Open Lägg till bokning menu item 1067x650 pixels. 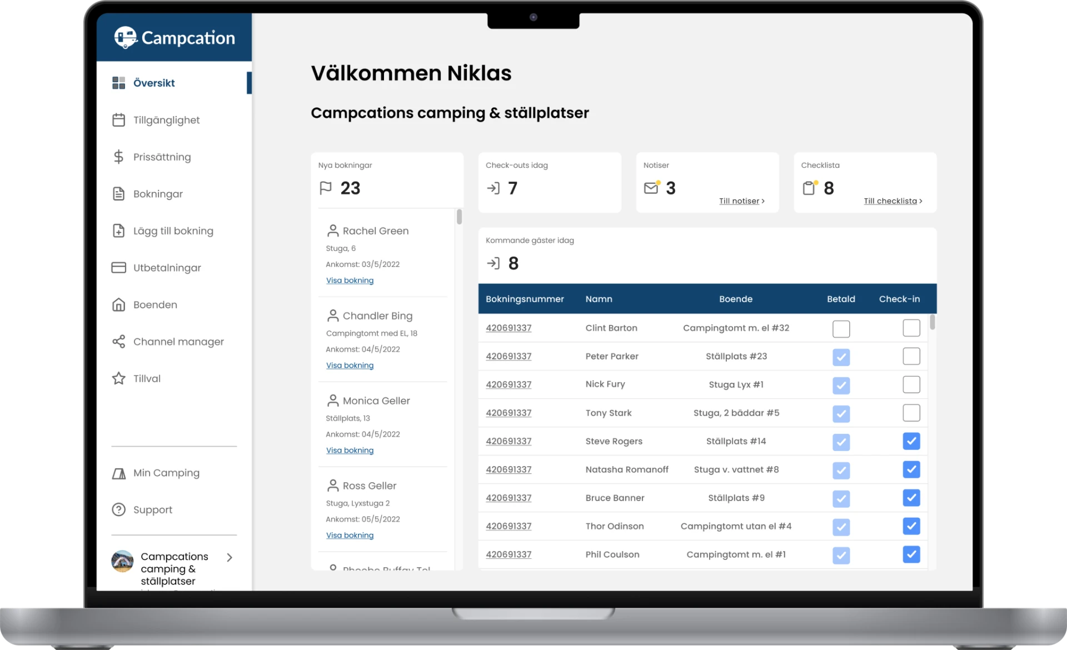coord(173,231)
